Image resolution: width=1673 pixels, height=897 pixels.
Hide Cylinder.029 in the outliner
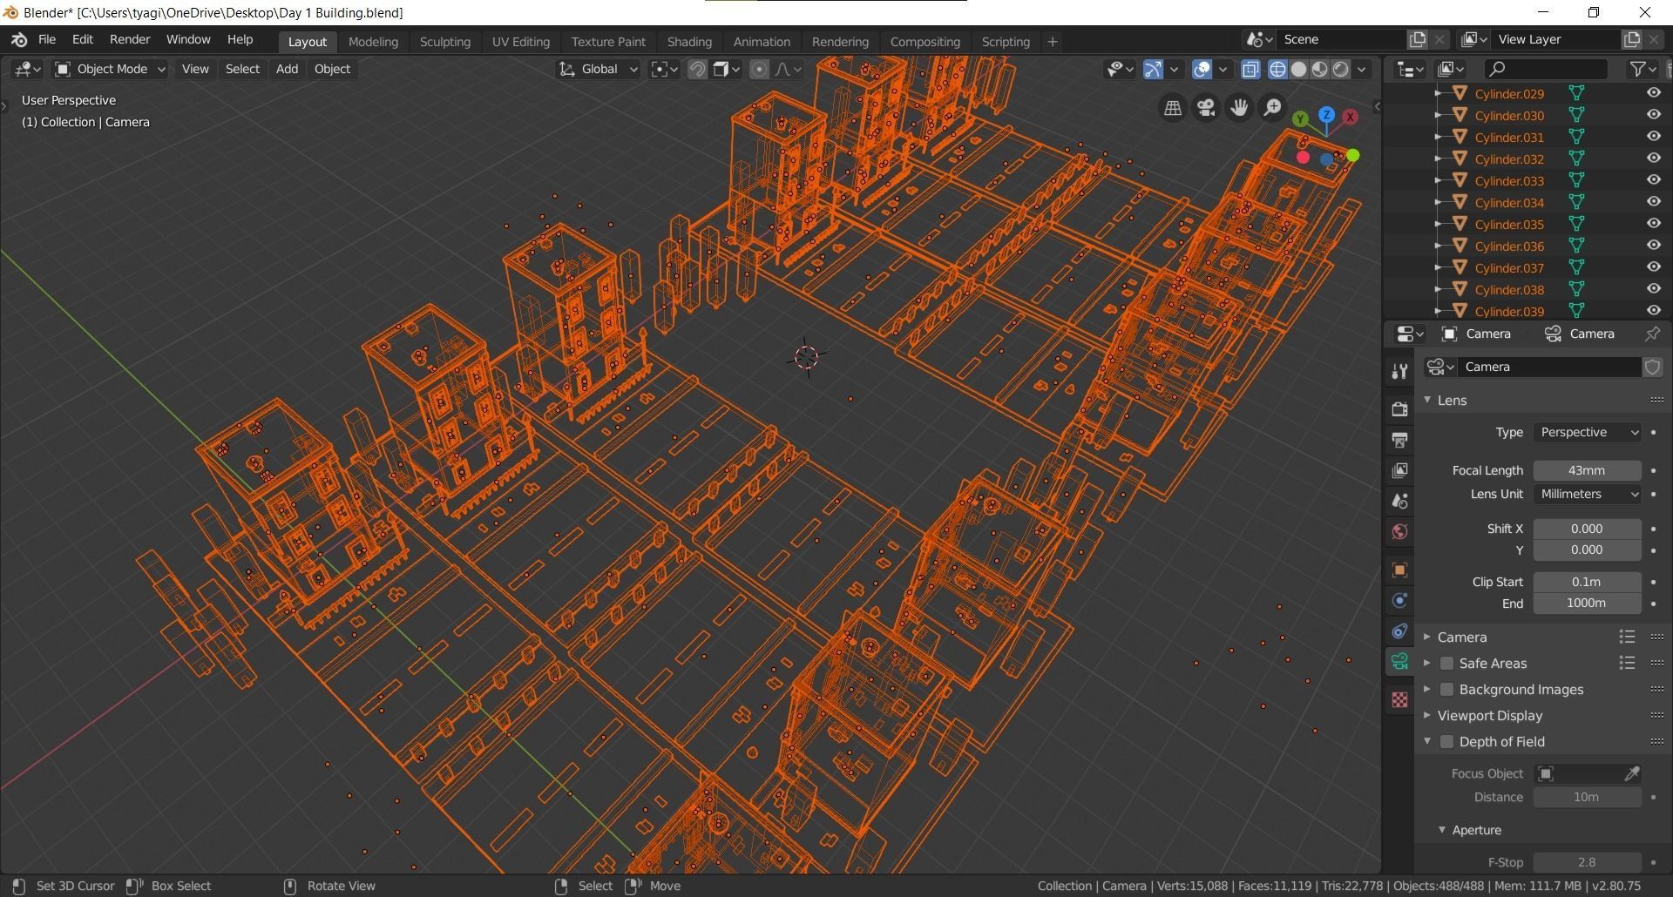point(1653,92)
